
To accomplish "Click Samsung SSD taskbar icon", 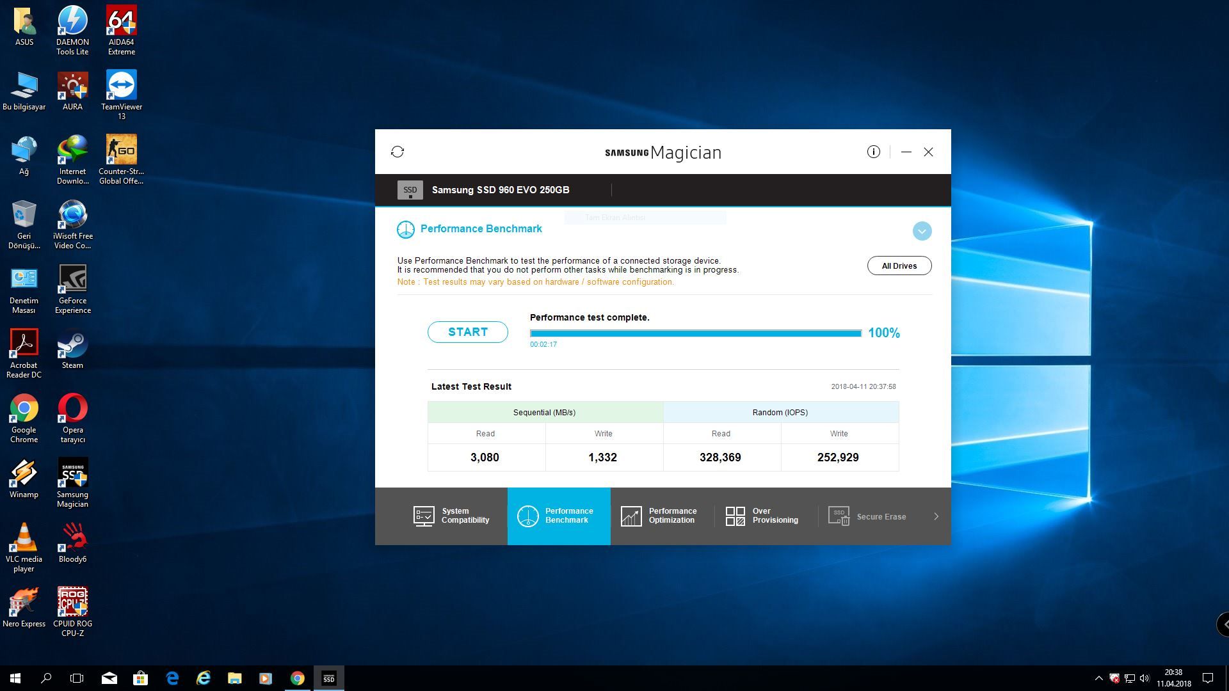I will point(328,678).
